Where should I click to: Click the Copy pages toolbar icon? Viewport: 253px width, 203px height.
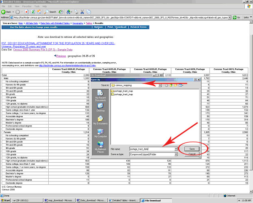89,12
